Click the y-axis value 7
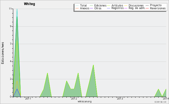Viewport: 169px width, 104px height. pyautogui.click(x=11, y=44)
